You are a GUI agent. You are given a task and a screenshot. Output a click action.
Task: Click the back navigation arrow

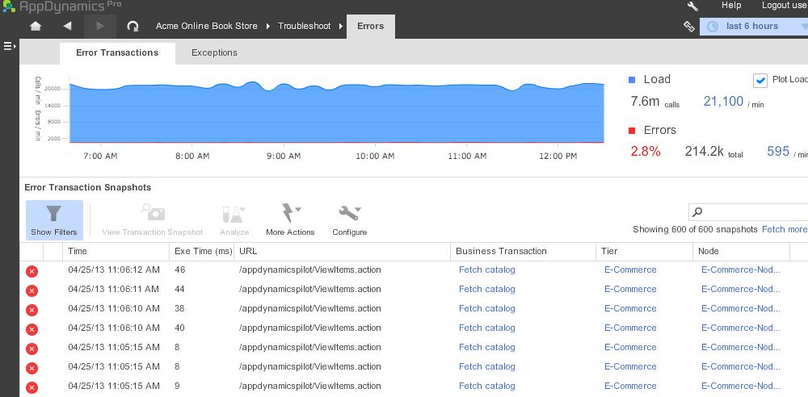tap(67, 26)
